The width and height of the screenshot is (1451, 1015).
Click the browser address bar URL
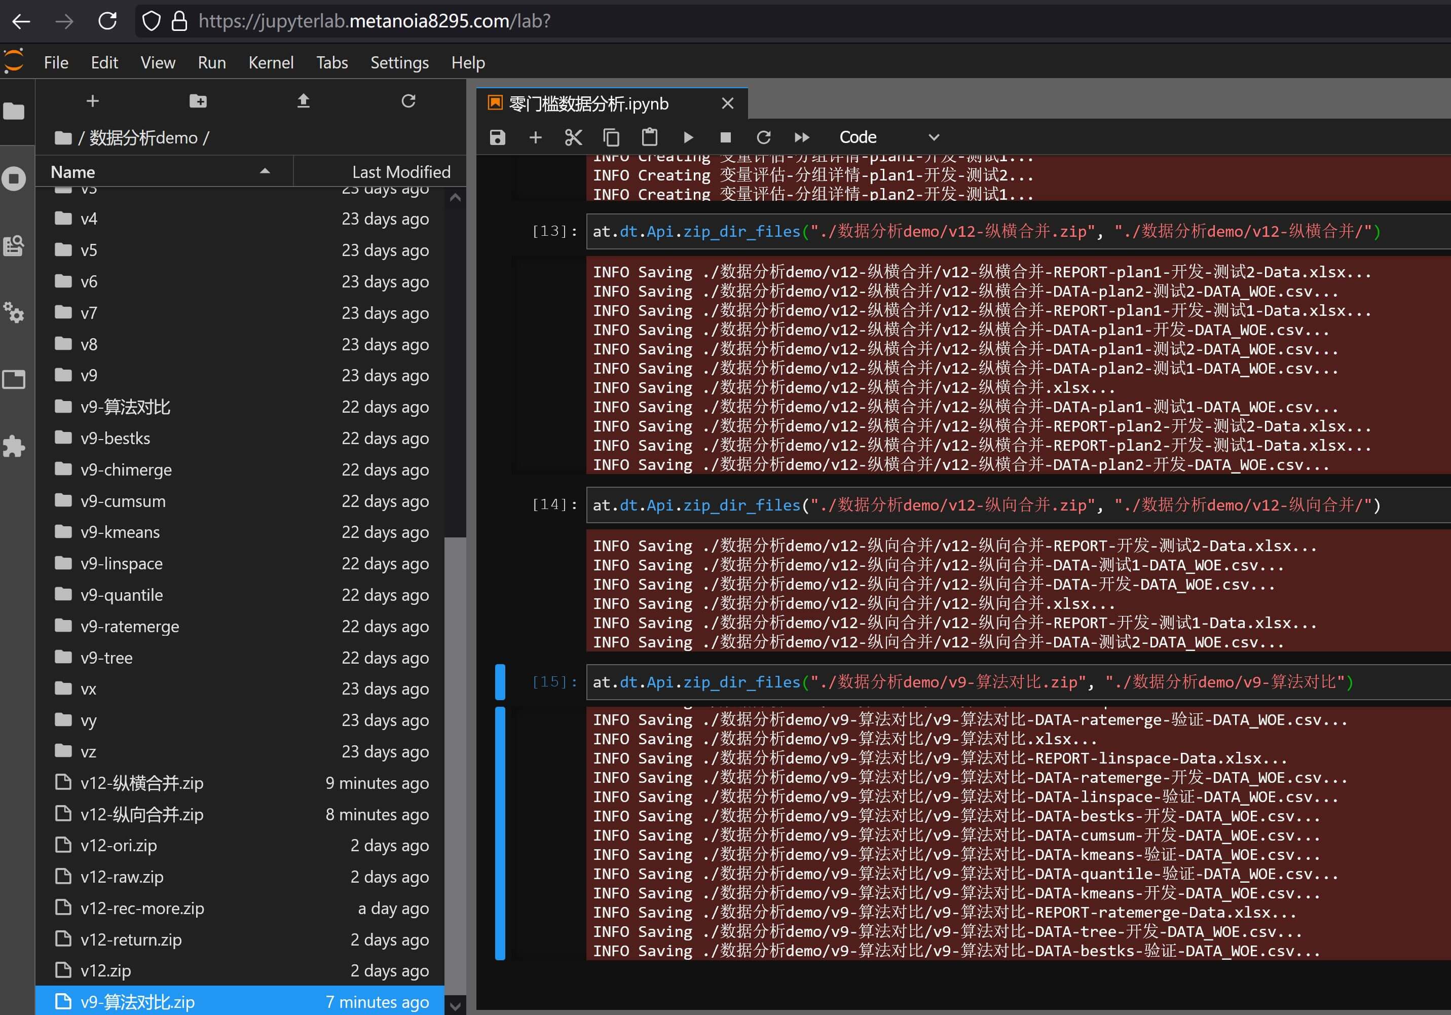coord(374,21)
